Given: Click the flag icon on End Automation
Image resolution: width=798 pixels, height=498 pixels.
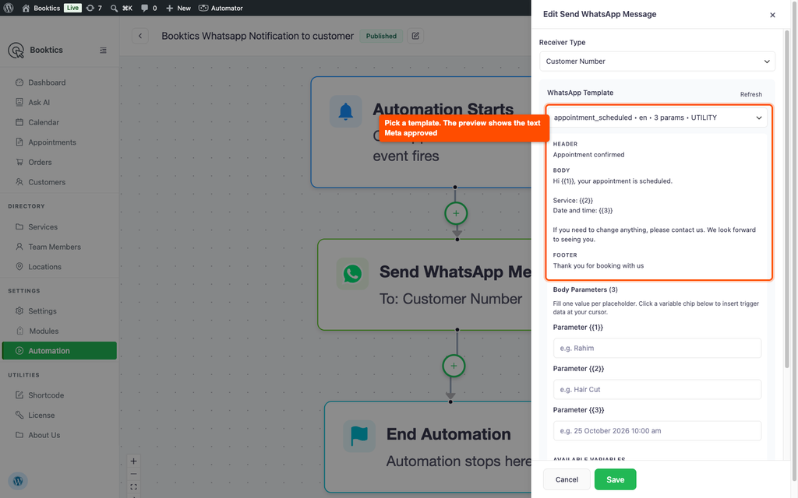Looking at the screenshot, I should click(359, 436).
